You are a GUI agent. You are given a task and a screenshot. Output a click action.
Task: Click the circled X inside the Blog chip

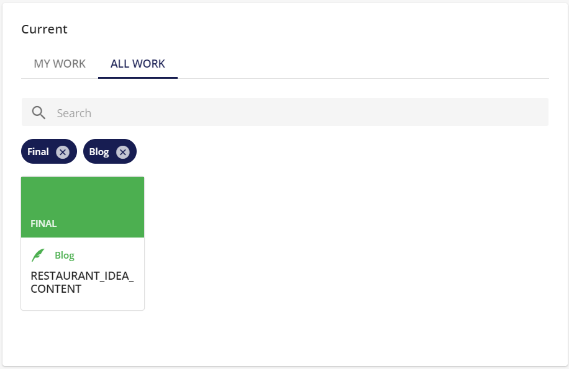point(122,151)
